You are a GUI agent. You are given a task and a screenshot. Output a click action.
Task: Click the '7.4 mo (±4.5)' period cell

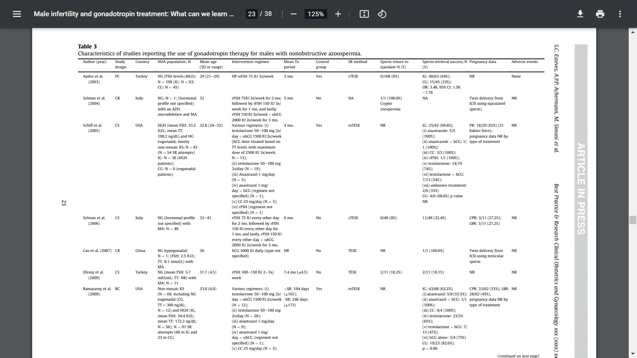pos(296,272)
